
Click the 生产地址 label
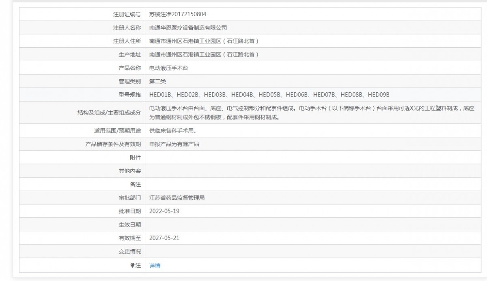click(x=129, y=54)
